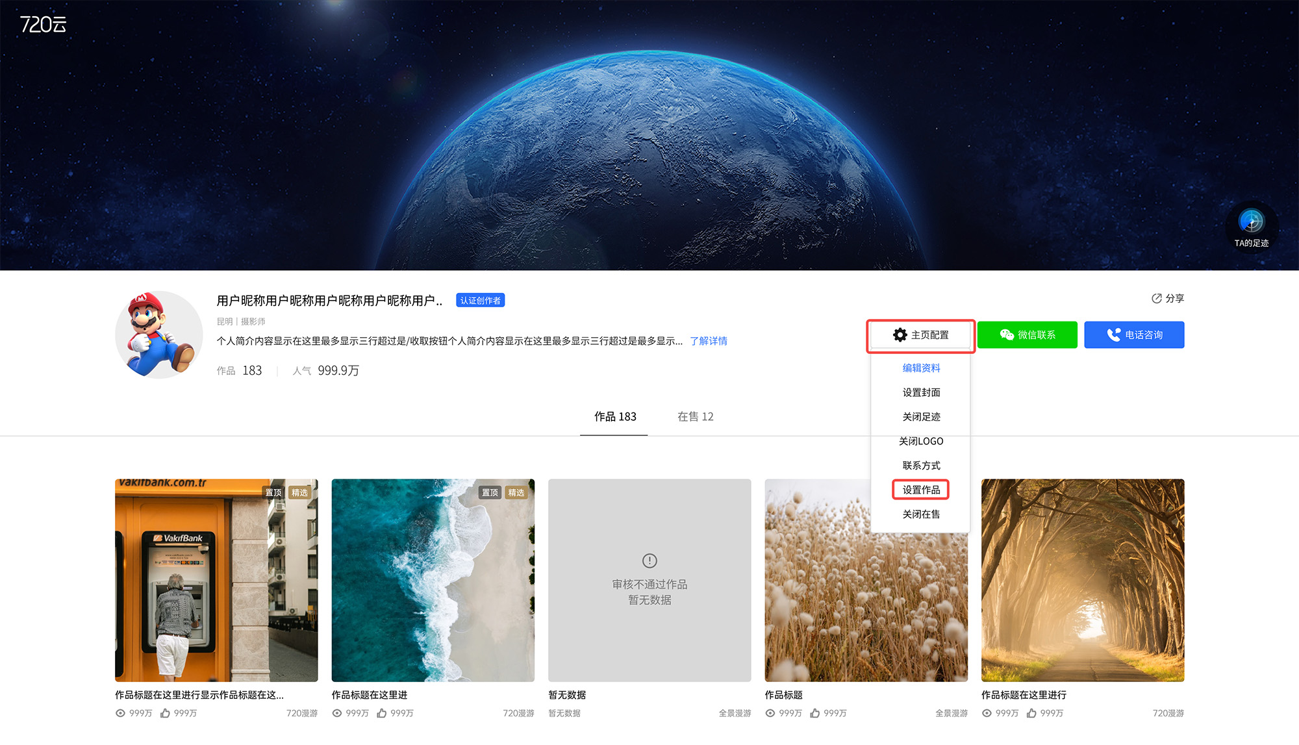The height and width of the screenshot is (745, 1299).
Task: Click the 暂无数据 work title
Action: [x=567, y=695]
